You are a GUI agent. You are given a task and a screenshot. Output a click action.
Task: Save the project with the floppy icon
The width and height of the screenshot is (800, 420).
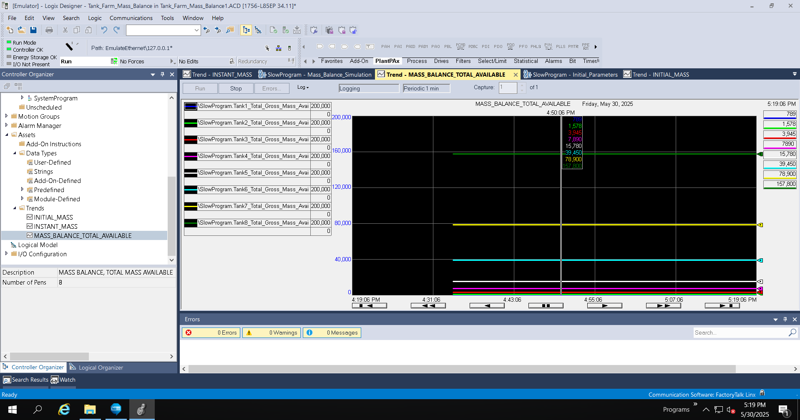tap(33, 30)
